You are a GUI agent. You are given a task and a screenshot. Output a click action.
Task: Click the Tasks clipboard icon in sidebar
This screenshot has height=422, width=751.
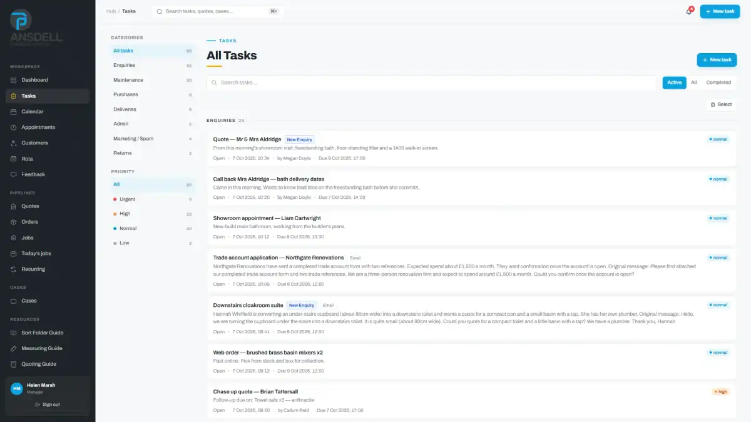[x=14, y=96]
